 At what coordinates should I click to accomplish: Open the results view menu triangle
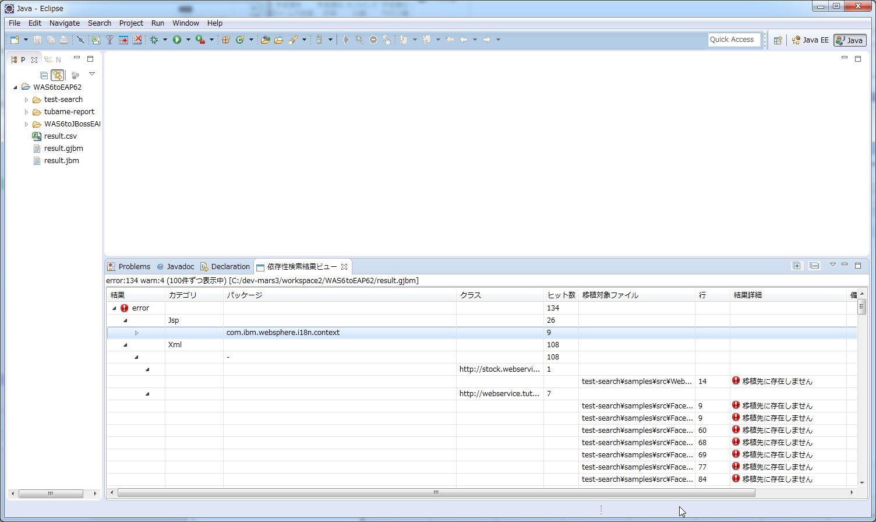pos(833,264)
